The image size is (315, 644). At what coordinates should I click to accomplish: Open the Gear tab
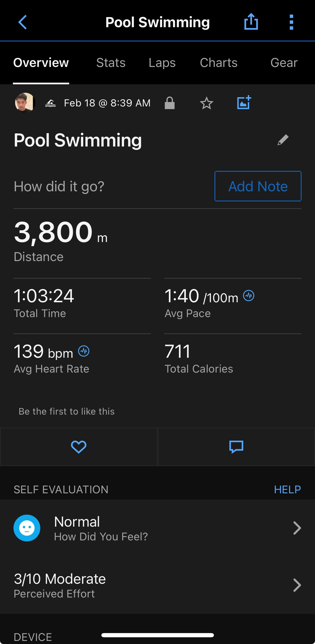[284, 63]
